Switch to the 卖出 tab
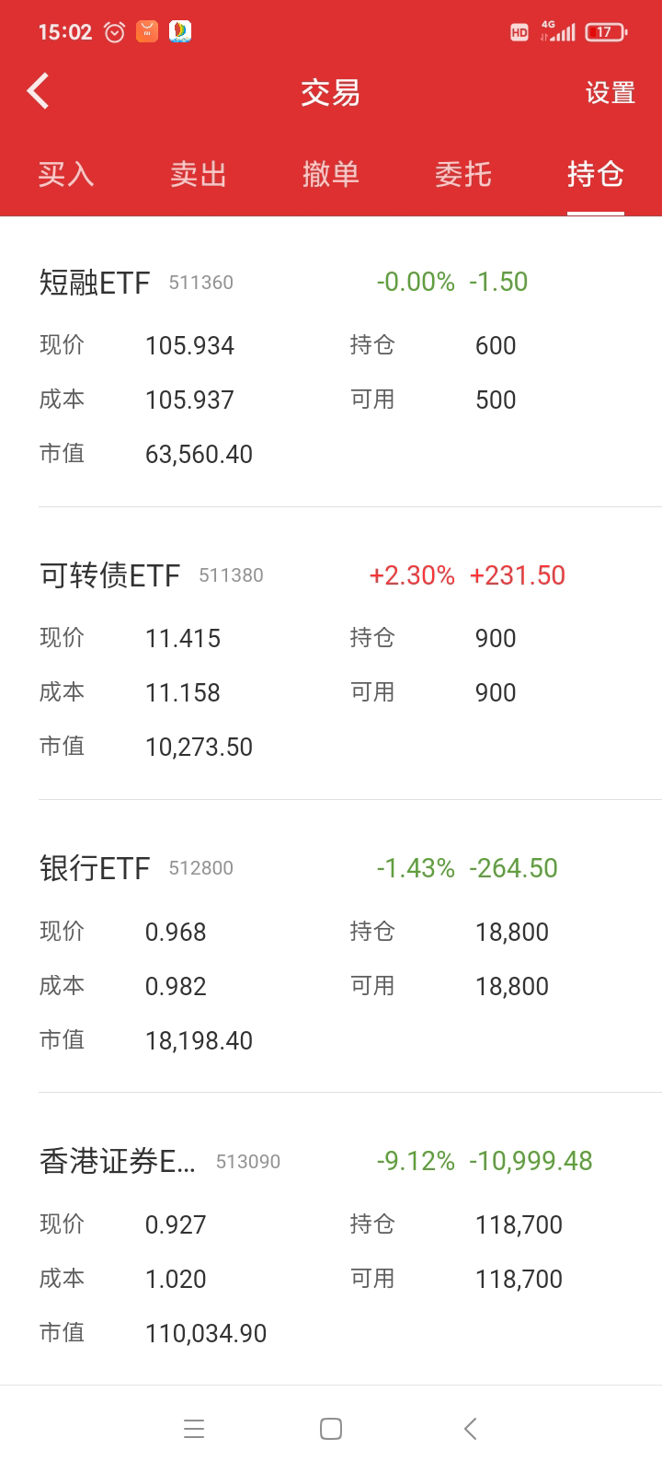Image resolution: width=662 pixels, height=1473 pixels. (199, 174)
